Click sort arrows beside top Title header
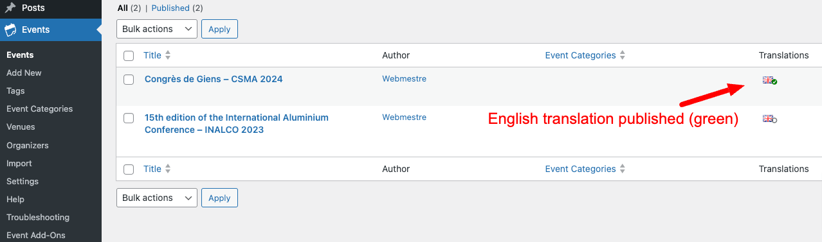The image size is (822, 242). coord(168,55)
